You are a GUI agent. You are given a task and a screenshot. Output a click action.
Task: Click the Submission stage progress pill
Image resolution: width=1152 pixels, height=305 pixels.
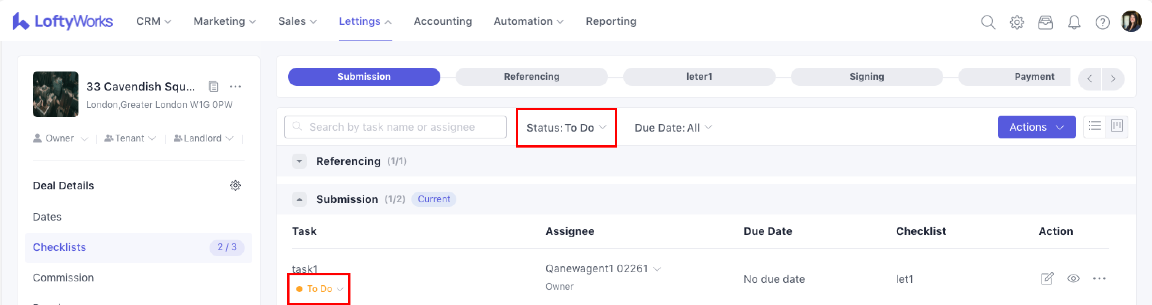363,77
